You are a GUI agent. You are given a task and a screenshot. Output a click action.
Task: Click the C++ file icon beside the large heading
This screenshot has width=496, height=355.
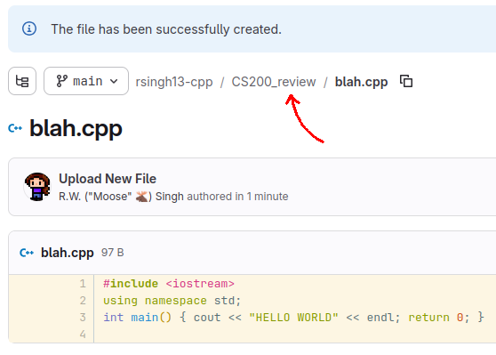15,128
